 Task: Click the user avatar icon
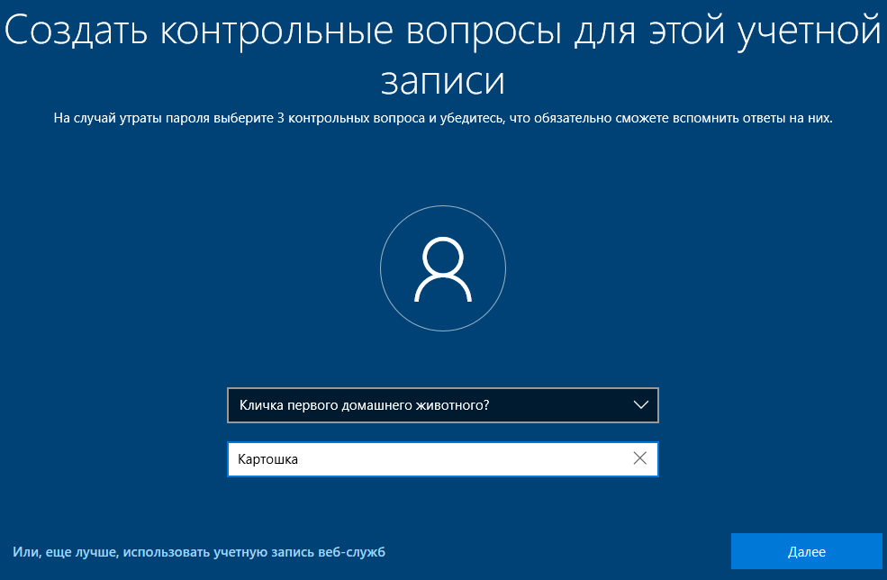point(443,268)
